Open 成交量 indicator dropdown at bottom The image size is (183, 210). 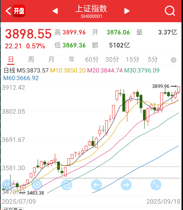[13, 209]
